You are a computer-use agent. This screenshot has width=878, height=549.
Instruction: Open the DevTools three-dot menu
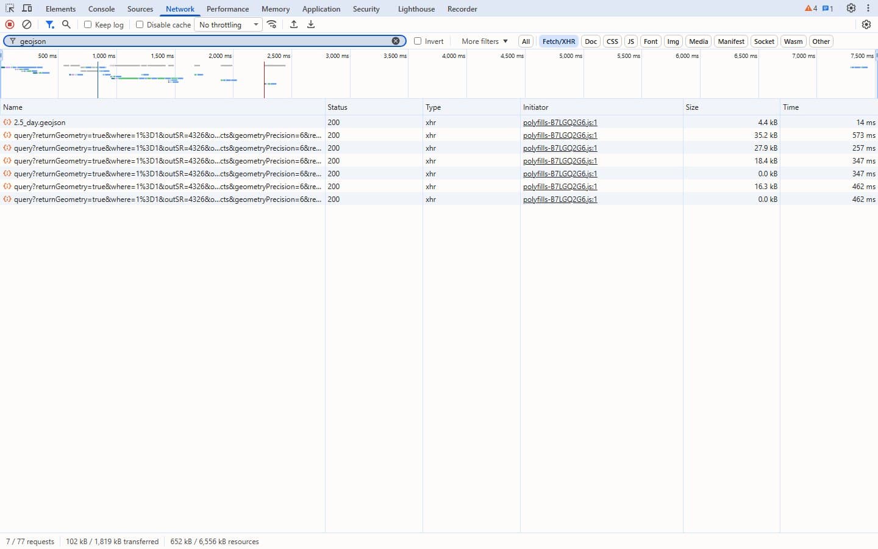(x=868, y=9)
